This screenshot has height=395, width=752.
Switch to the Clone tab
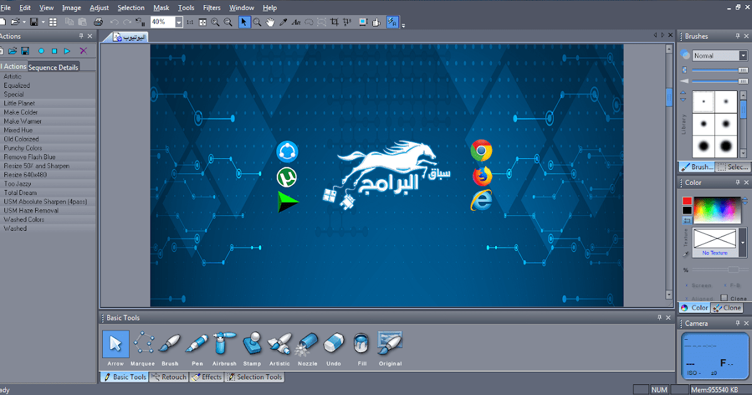[727, 308]
